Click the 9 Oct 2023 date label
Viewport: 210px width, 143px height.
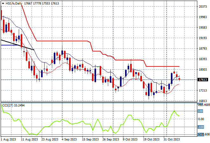tap(130, 140)
